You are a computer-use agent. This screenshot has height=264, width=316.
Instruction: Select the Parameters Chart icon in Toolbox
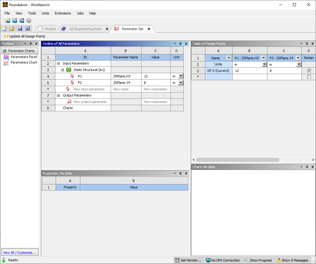(6, 63)
